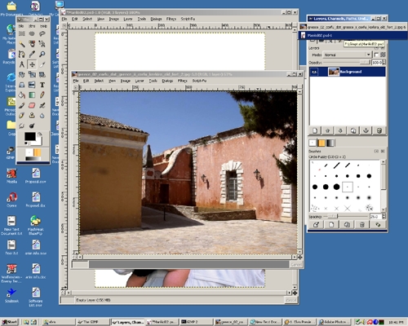Screen dimensions: 408x326
Task: Duplicate the layer using Layers dialog button
Action: coord(353,130)
